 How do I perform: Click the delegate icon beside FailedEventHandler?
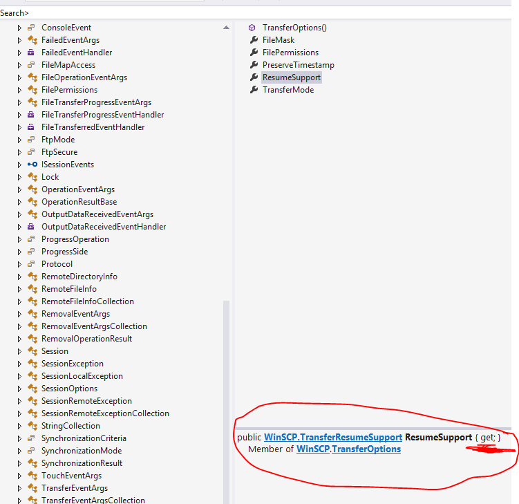pyautogui.click(x=32, y=53)
